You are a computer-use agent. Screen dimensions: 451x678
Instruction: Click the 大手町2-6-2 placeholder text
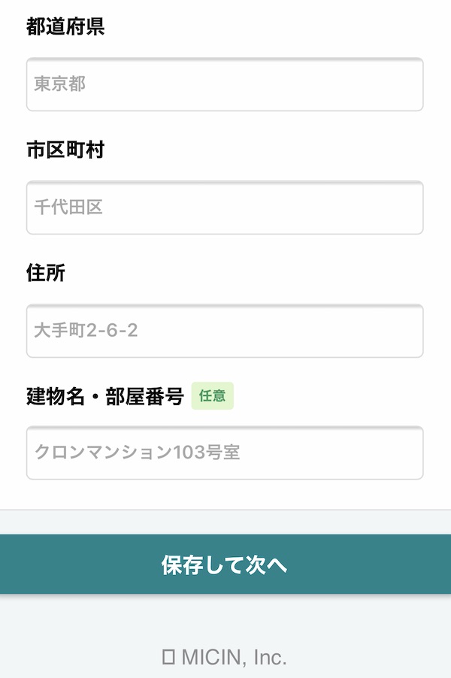(x=86, y=330)
